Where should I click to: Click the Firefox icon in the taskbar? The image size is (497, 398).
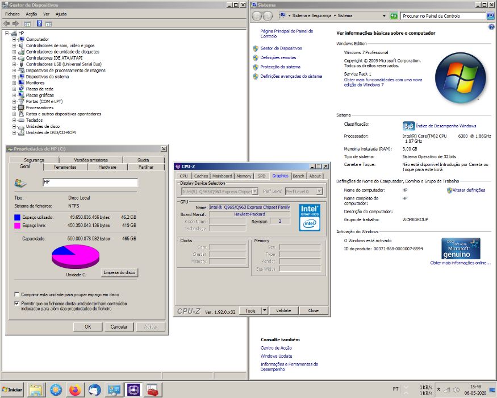(x=75, y=389)
